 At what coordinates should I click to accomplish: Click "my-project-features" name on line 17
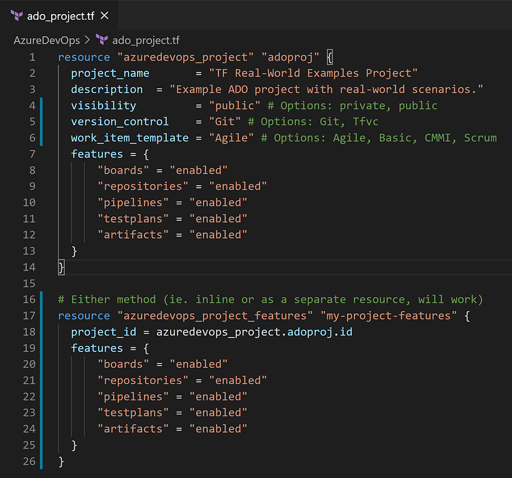tap(388, 316)
